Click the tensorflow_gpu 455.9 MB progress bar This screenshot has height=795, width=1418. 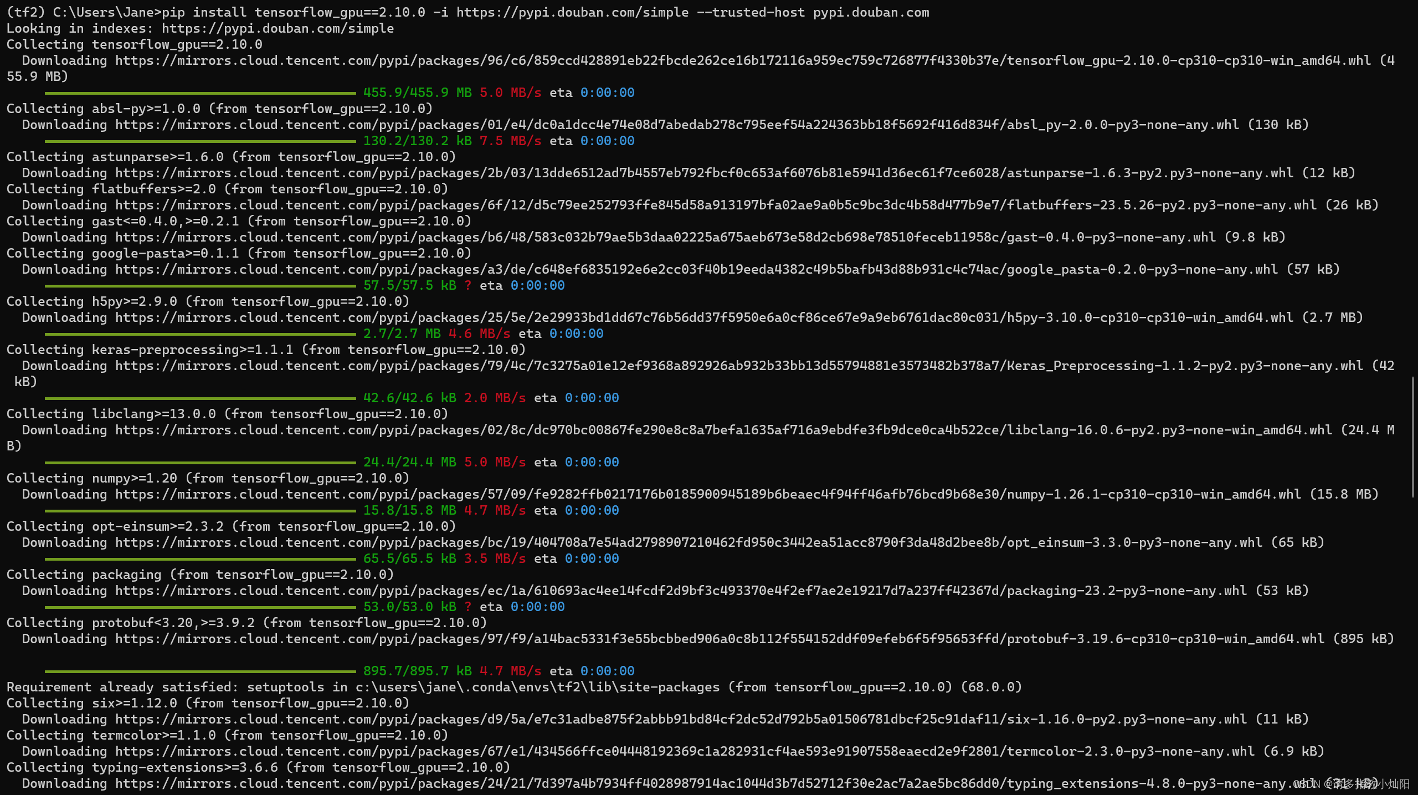[199, 93]
